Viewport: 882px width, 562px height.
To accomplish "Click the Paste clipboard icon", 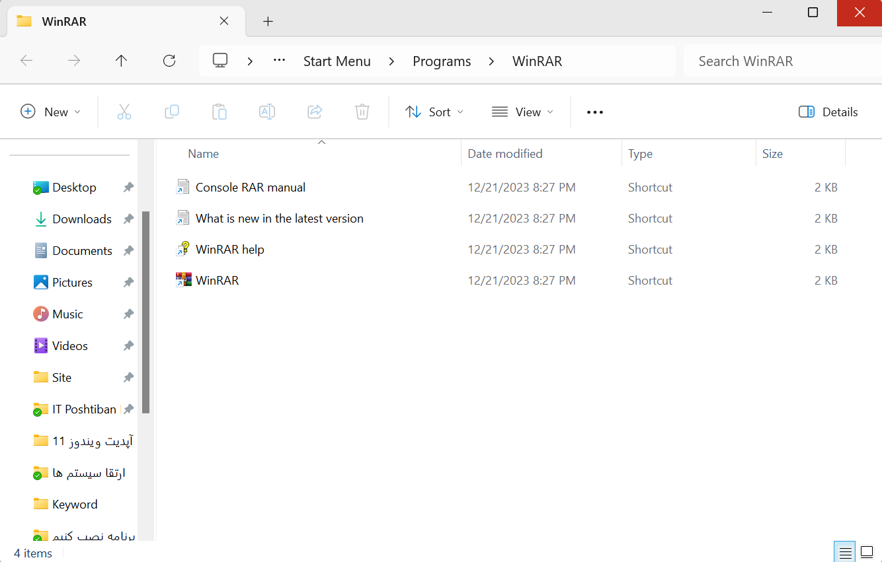I will coord(220,112).
